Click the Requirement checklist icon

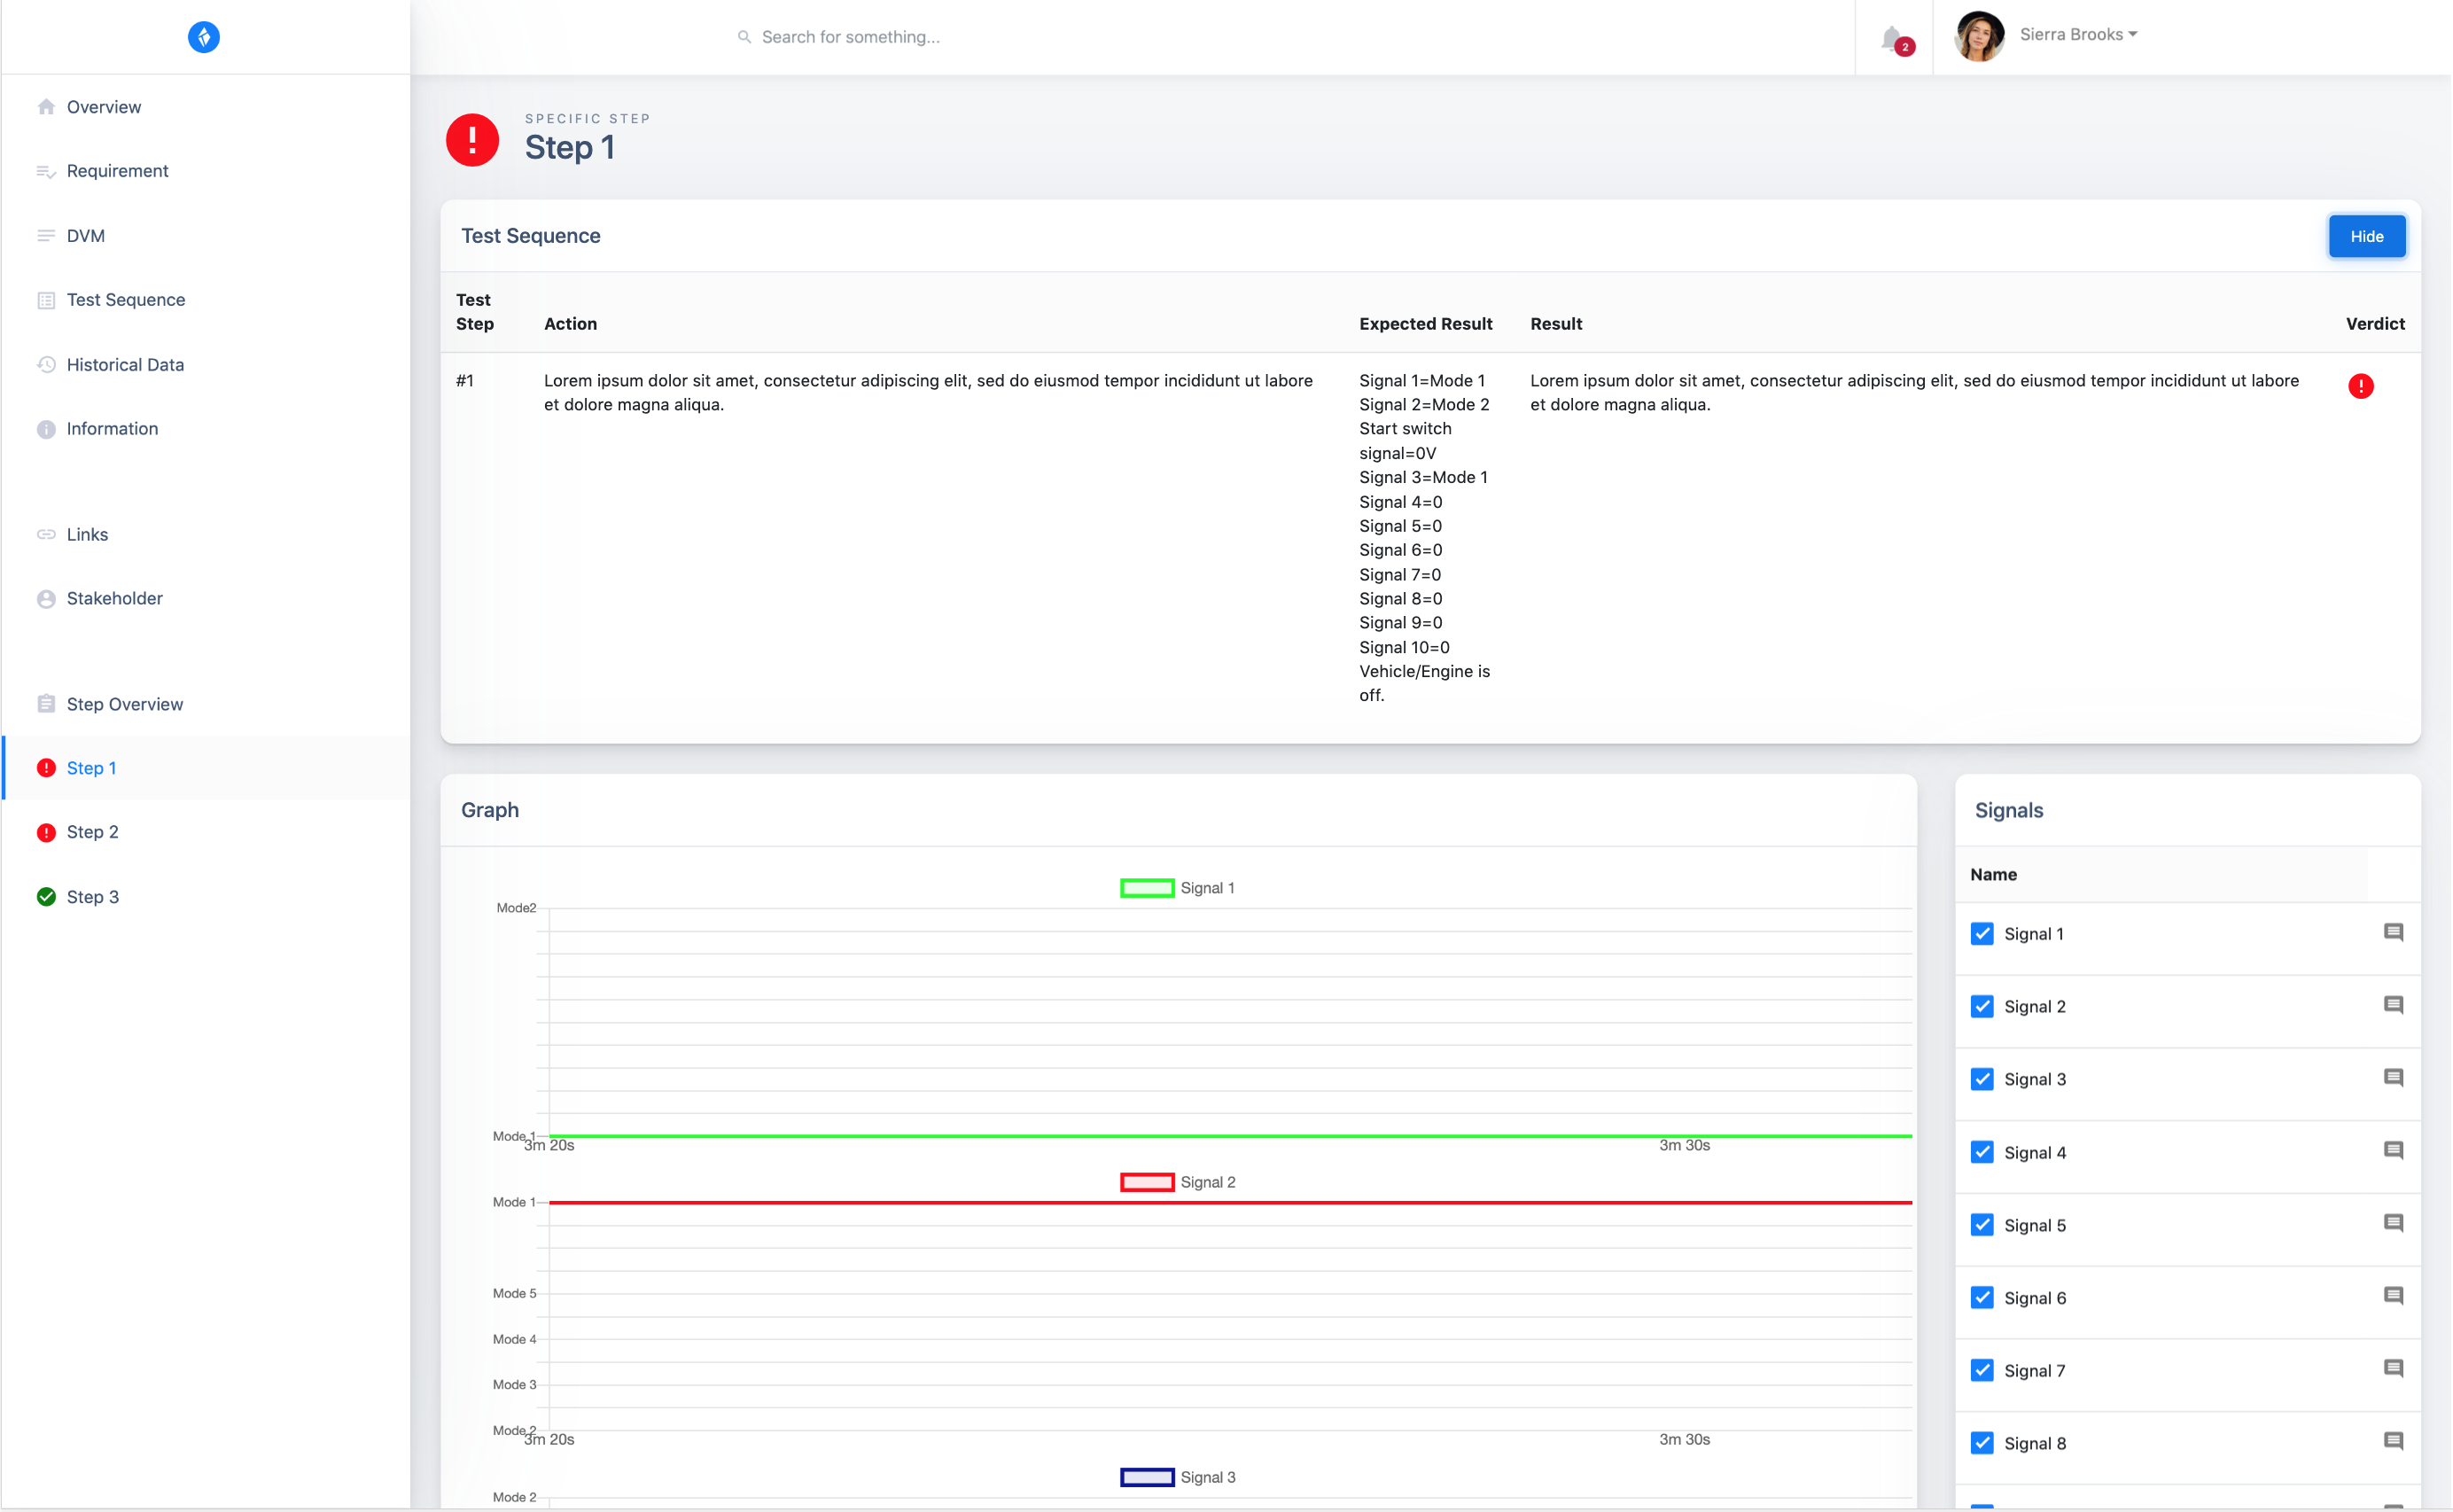point(46,172)
